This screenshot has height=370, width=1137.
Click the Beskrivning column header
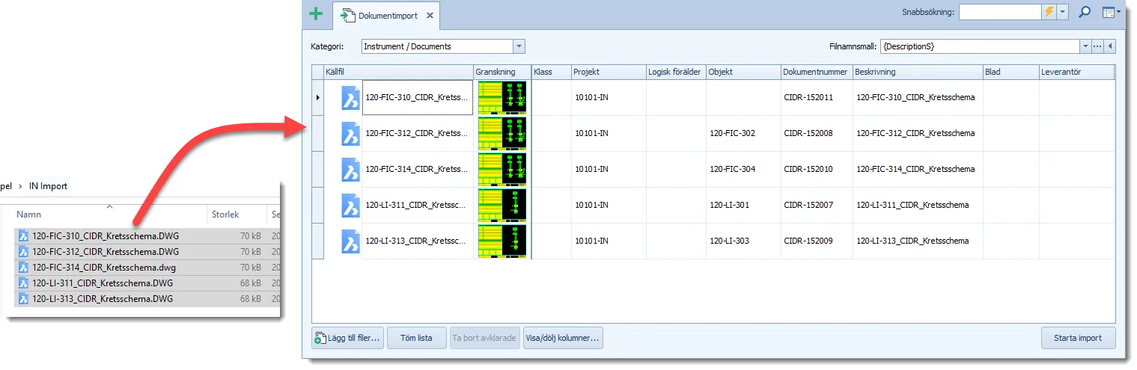[x=917, y=72]
